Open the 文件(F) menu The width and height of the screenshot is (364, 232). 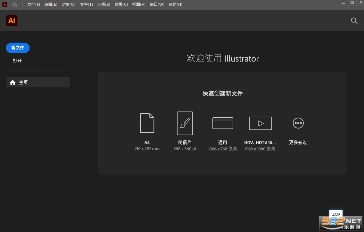(34, 4)
